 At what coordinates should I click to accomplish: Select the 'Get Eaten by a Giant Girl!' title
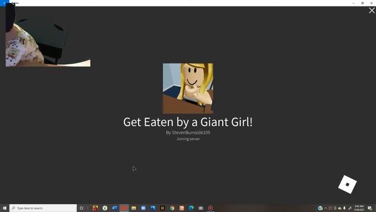tap(188, 122)
